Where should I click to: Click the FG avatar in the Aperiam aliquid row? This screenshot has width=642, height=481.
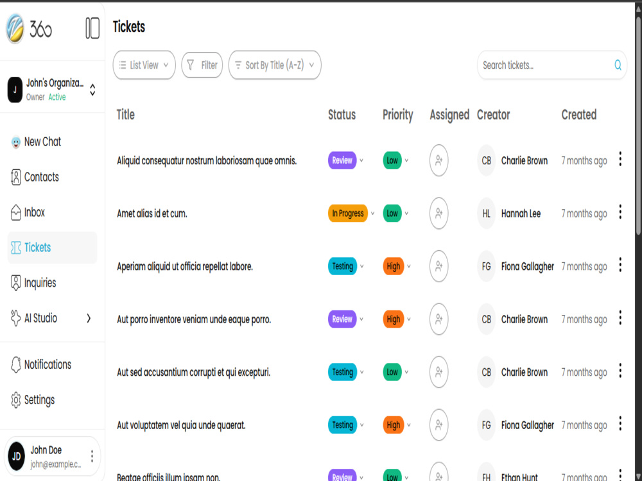click(x=486, y=266)
